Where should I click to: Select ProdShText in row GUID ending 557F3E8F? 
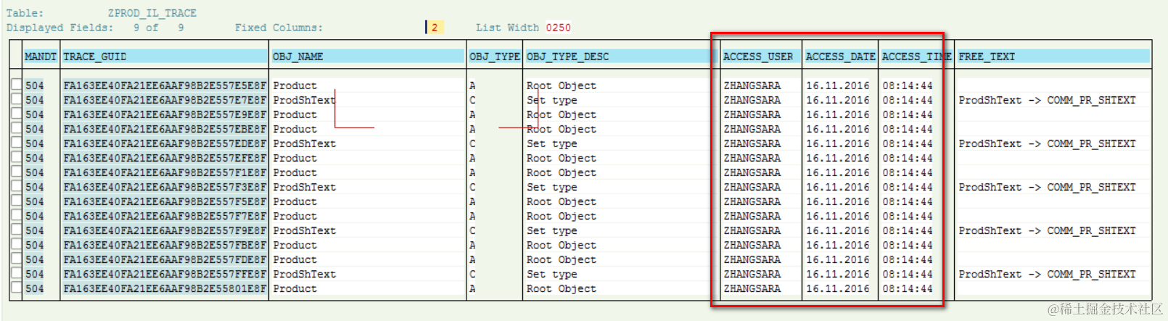[x=304, y=187]
